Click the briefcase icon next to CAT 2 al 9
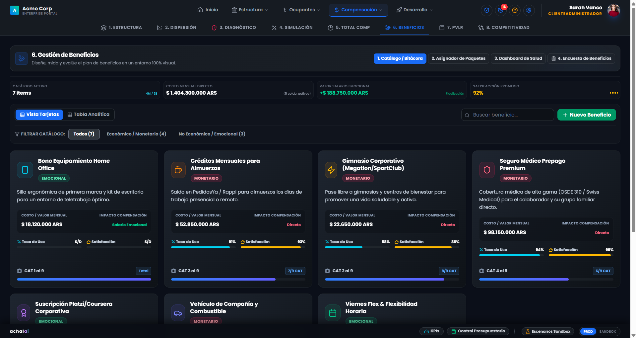 (x=327, y=271)
